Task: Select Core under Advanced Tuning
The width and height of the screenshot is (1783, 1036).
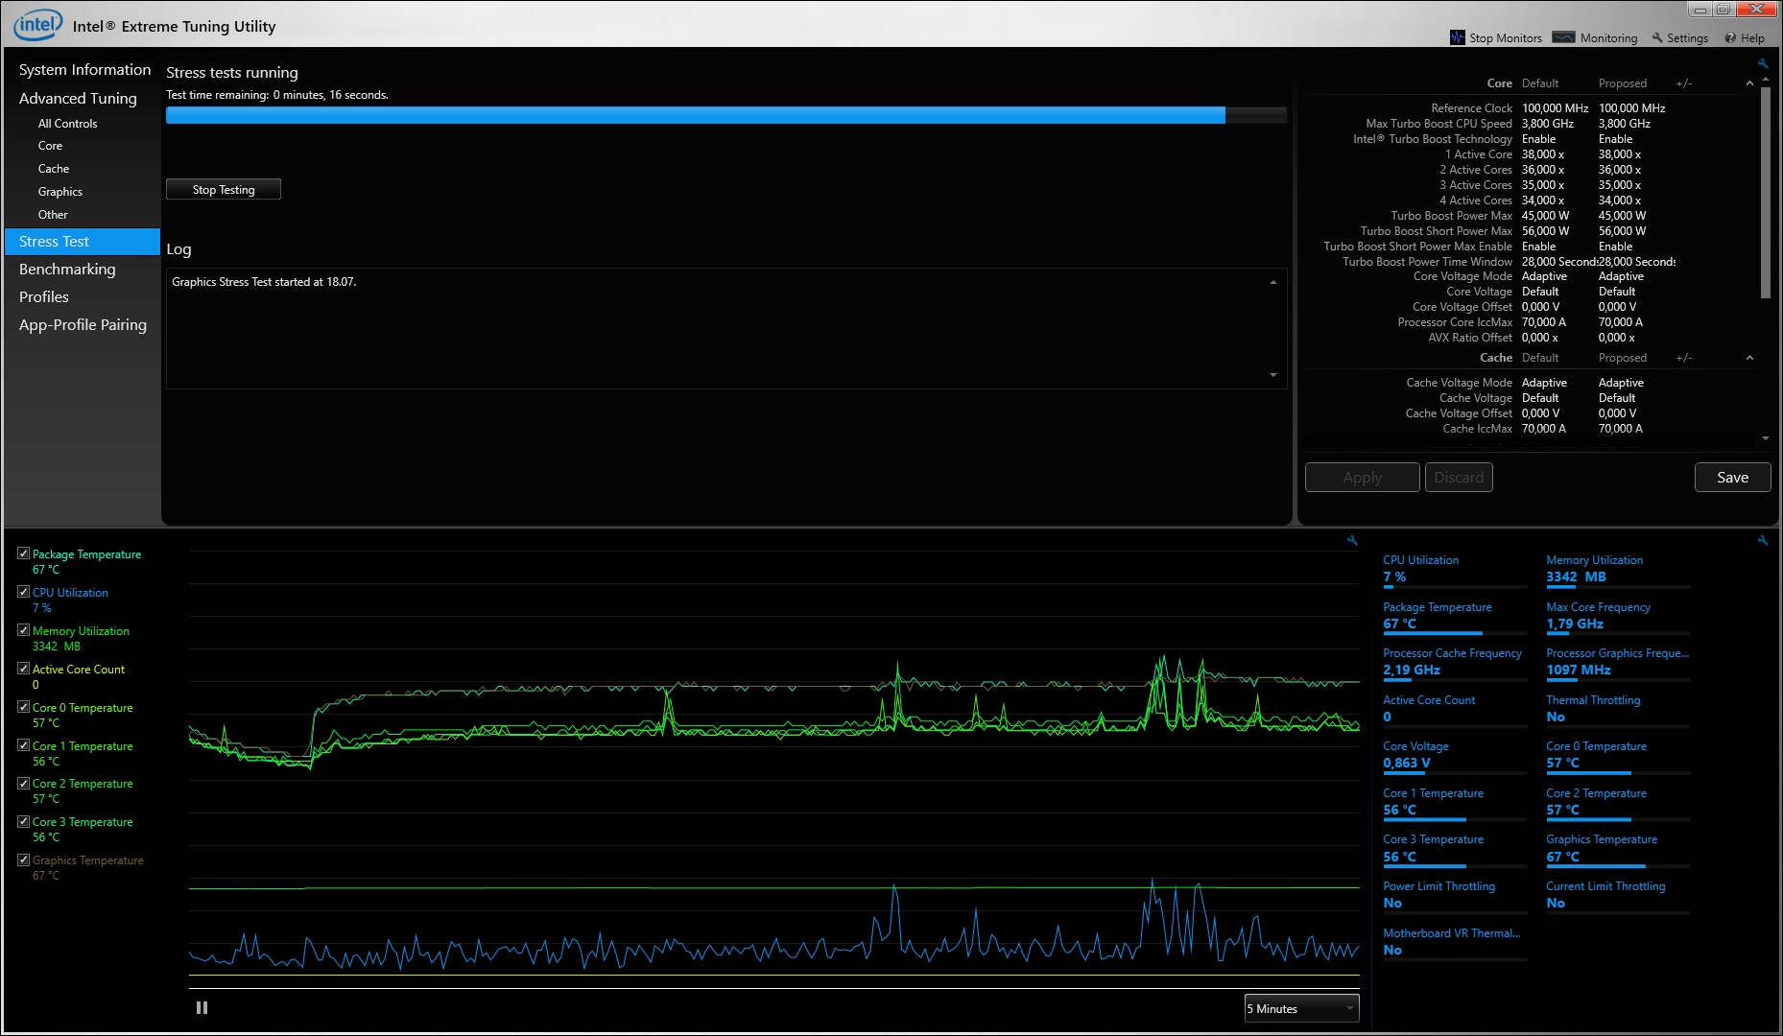Action: tap(50, 146)
